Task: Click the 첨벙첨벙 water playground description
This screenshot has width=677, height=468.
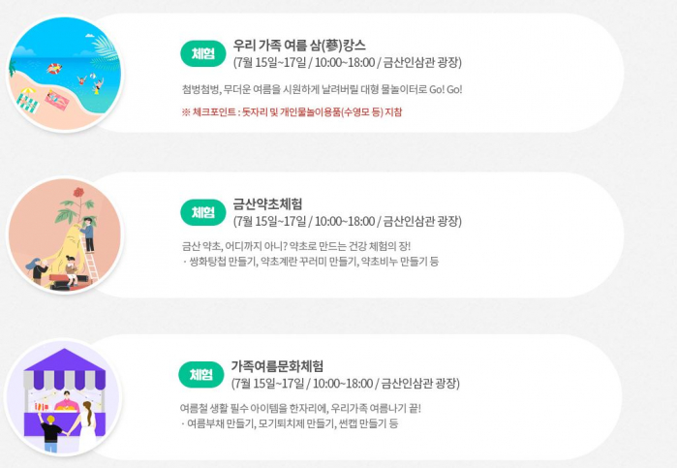Action: pos(322,90)
